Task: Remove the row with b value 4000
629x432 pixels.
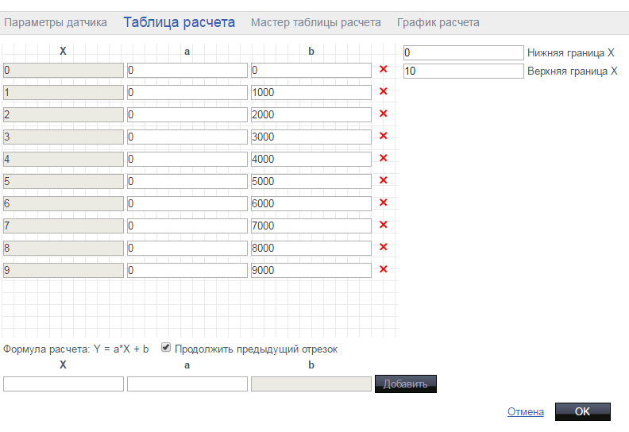Action: (383, 159)
